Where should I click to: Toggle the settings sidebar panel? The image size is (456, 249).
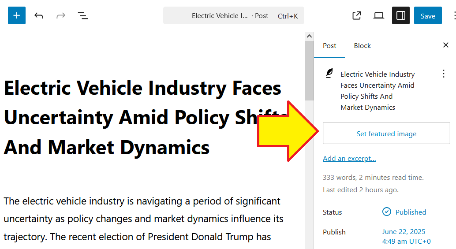[x=401, y=15]
